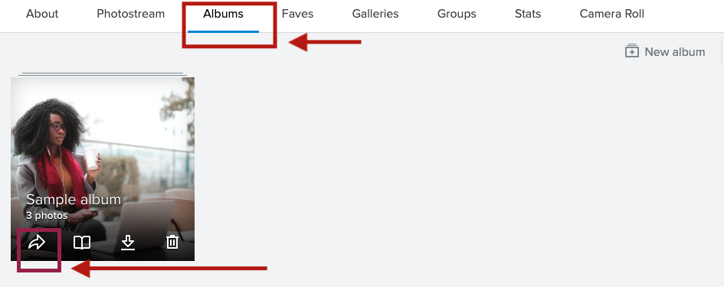The image size is (724, 287).
Task: Open the Sample album cover thumbnail
Action: pos(103,169)
